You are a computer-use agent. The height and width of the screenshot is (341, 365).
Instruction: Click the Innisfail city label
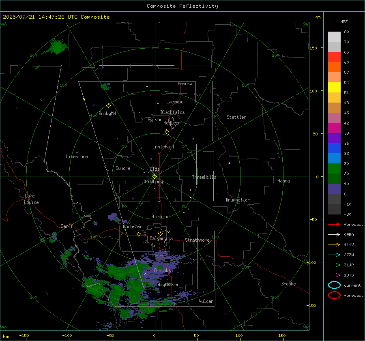pos(163,147)
